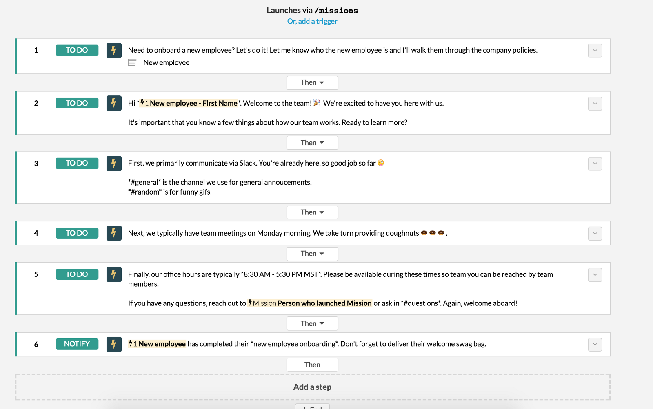Click the lightning bolt icon on step 4
653x409 pixels.
[x=114, y=233]
